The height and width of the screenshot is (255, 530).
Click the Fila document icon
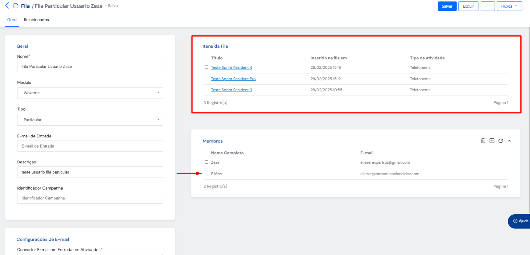pyautogui.click(x=16, y=6)
